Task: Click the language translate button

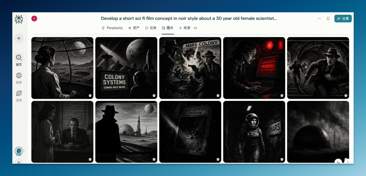Action: [x=338, y=162]
